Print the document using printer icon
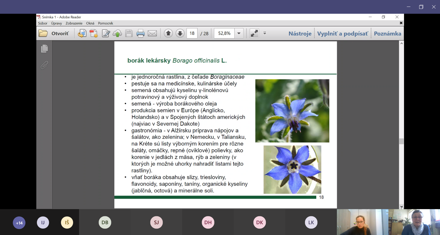This screenshot has height=235, width=440. pos(141,34)
